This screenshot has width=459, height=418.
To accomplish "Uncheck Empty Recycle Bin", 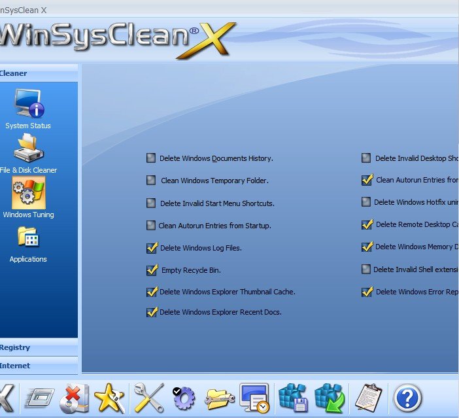I will click(x=152, y=270).
